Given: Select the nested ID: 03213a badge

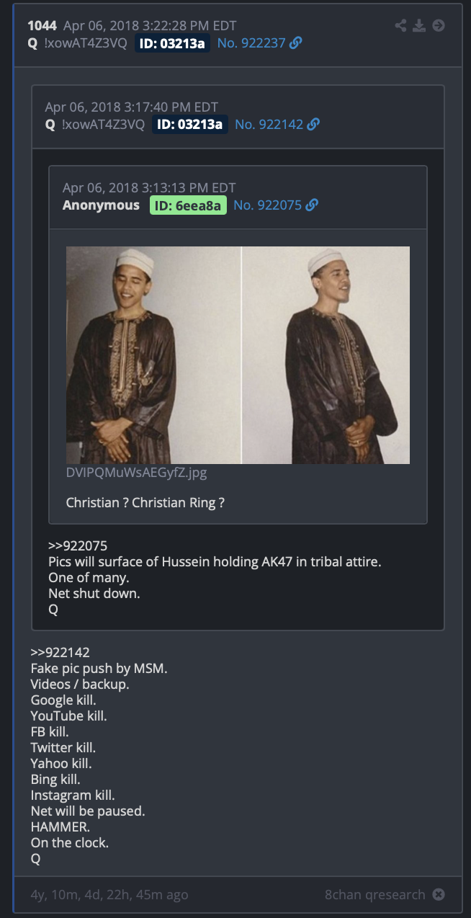Looking at the screenshot, I should (190, 124).
